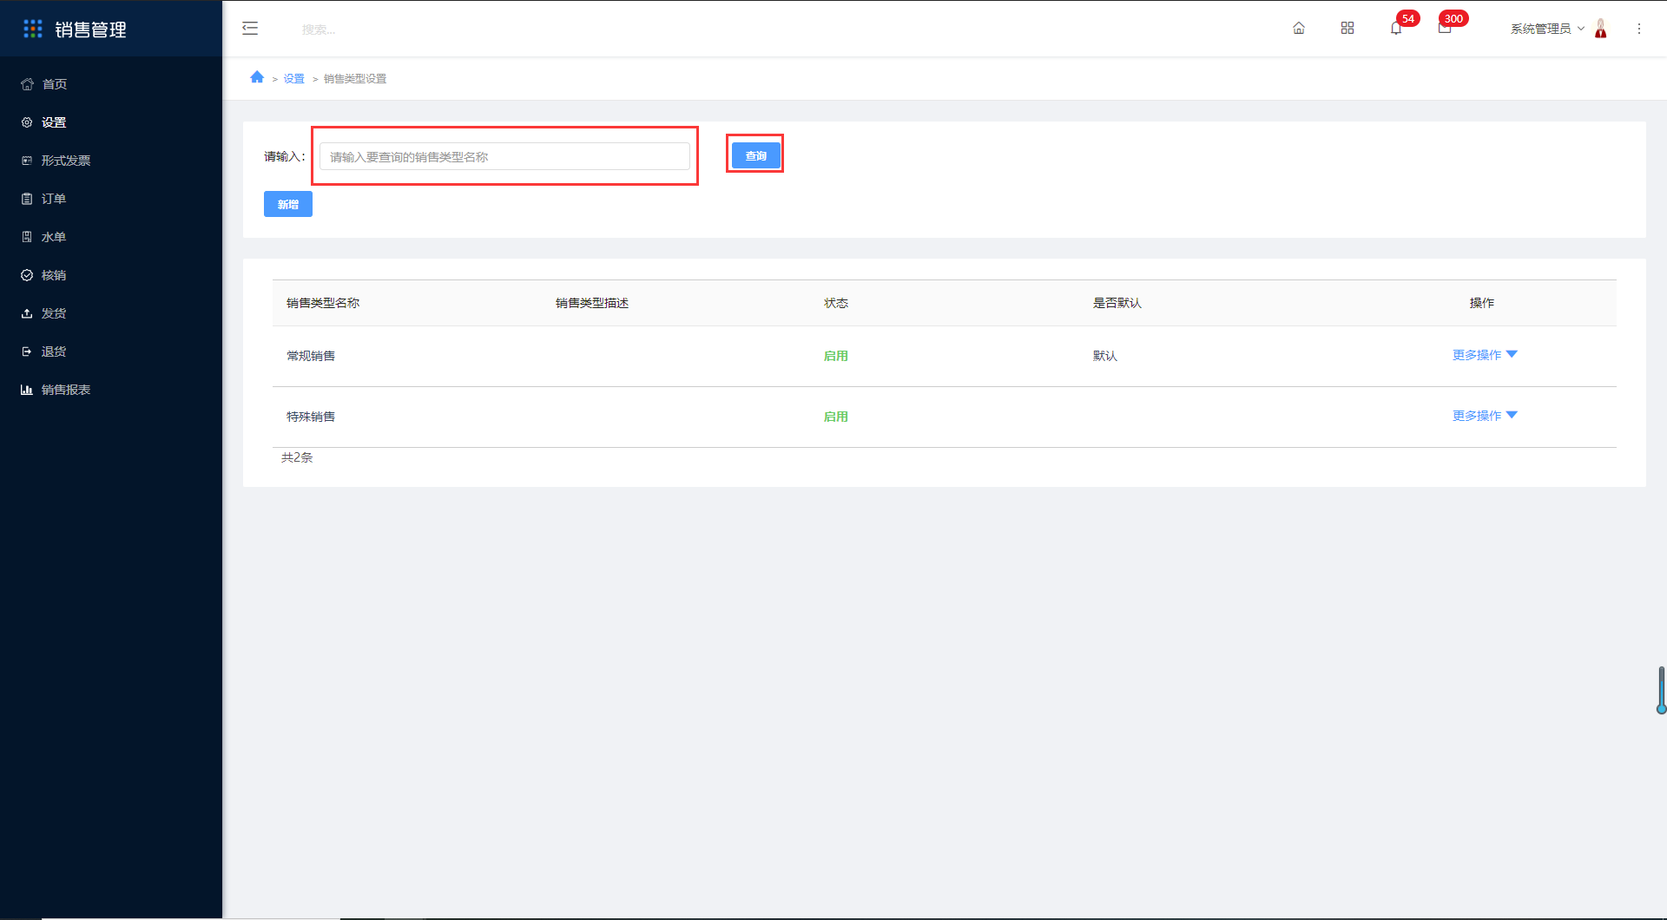Click the user avatar icon
The height and width of the screenshot is (920, 1667).
[x=1601, y=29]
